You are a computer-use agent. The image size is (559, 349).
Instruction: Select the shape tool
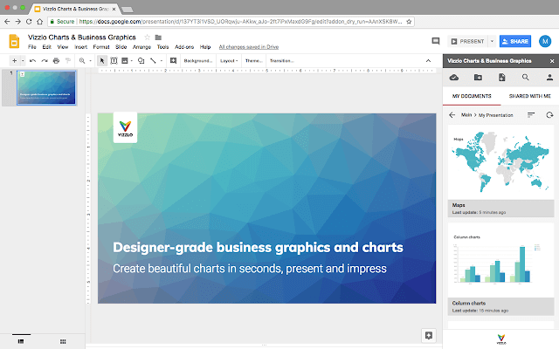141,61
